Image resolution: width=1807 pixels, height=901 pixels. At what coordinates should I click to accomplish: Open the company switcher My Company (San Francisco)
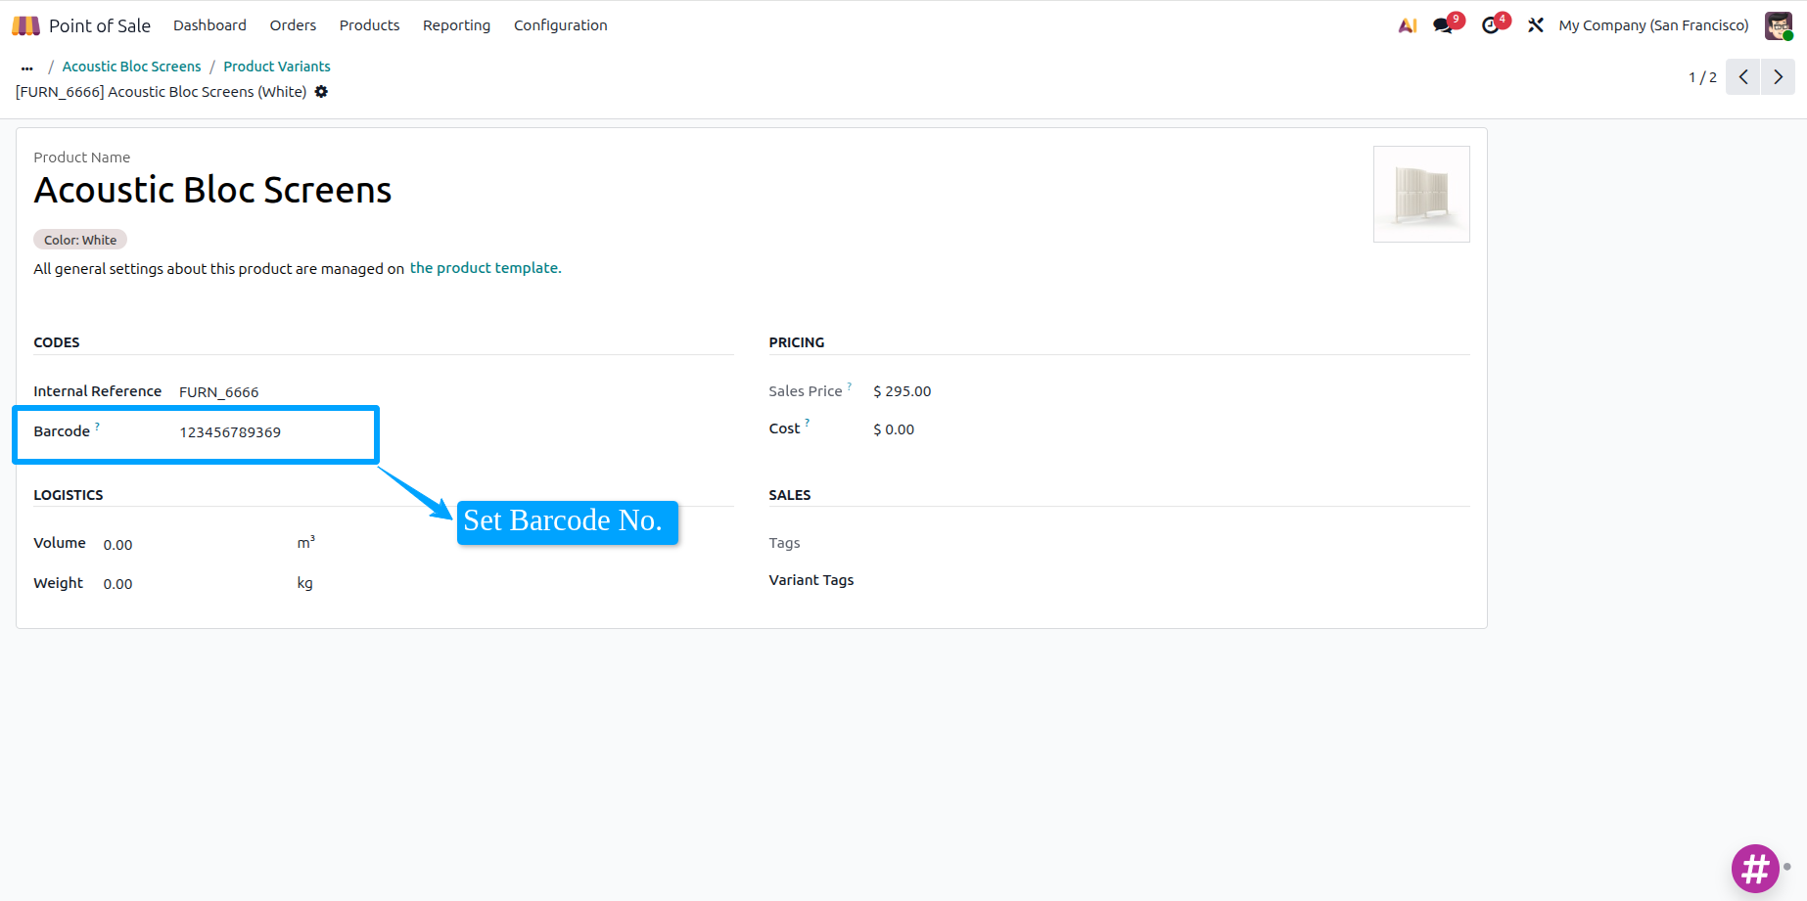pyautogui.click(x=1653, y=25)
